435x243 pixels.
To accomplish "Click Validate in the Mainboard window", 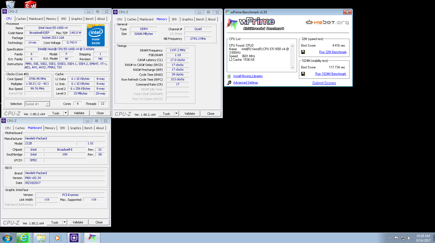I will click(78, 222).
